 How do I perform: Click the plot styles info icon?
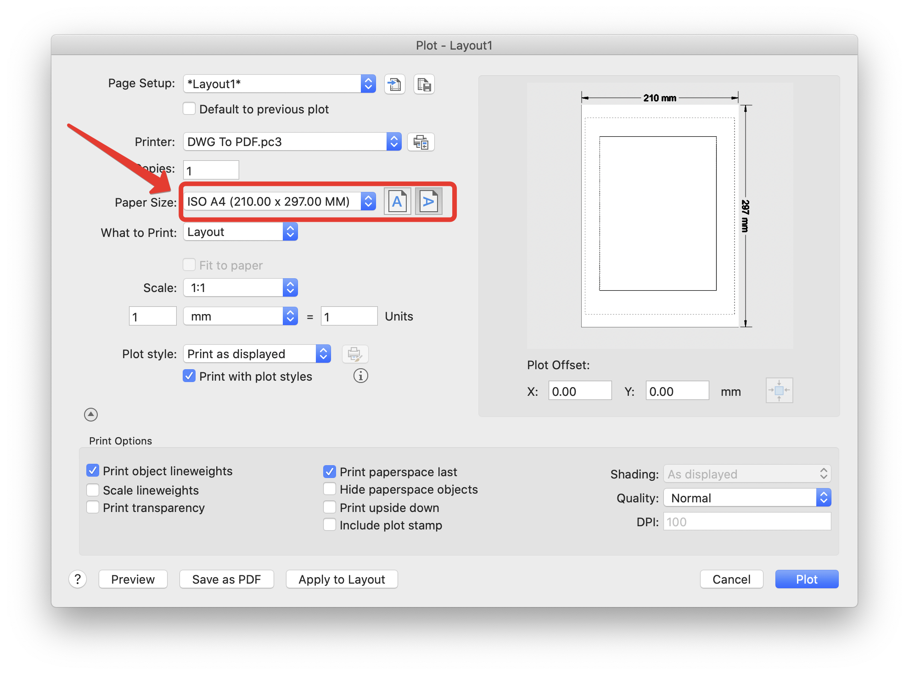(361, 376)
